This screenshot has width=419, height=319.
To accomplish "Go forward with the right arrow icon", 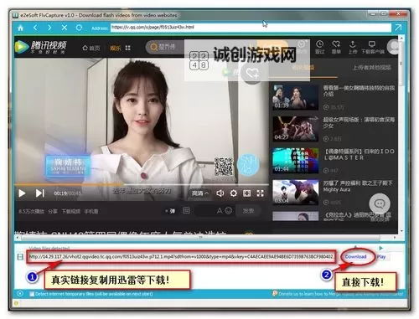I will pos(49,28).
